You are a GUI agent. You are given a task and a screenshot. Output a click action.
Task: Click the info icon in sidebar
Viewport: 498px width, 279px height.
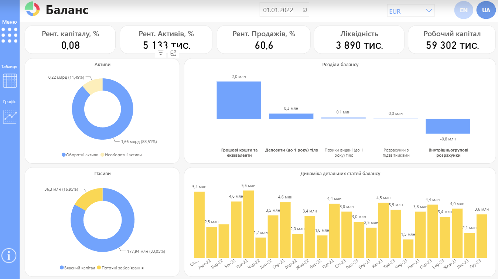pyautogui.click(x=9, y=255)
